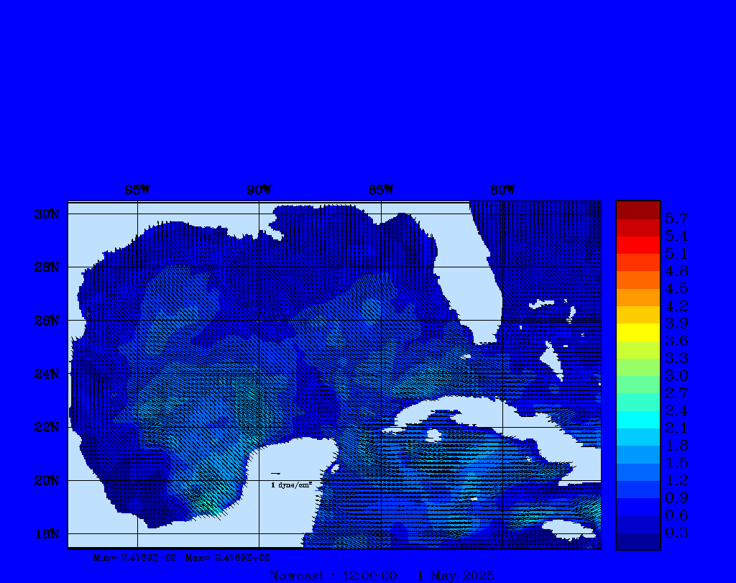Click the Nowcast timestamp caption
Screen dimensions: 736x583
click(x=382, y=576)
